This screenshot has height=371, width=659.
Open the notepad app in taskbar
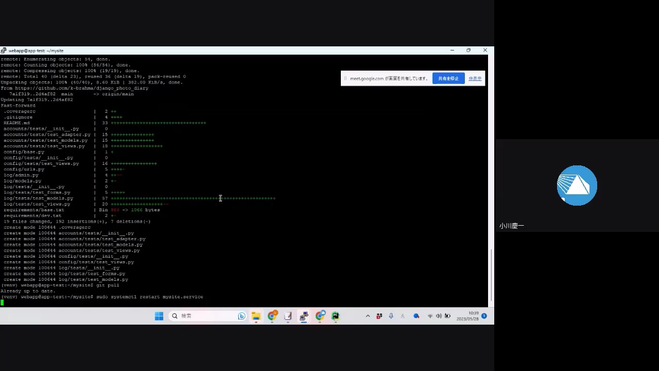point(288,316)
